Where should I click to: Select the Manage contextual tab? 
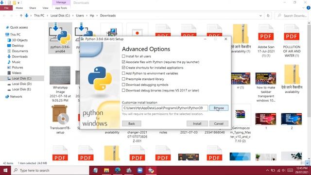tap(61, 2)
